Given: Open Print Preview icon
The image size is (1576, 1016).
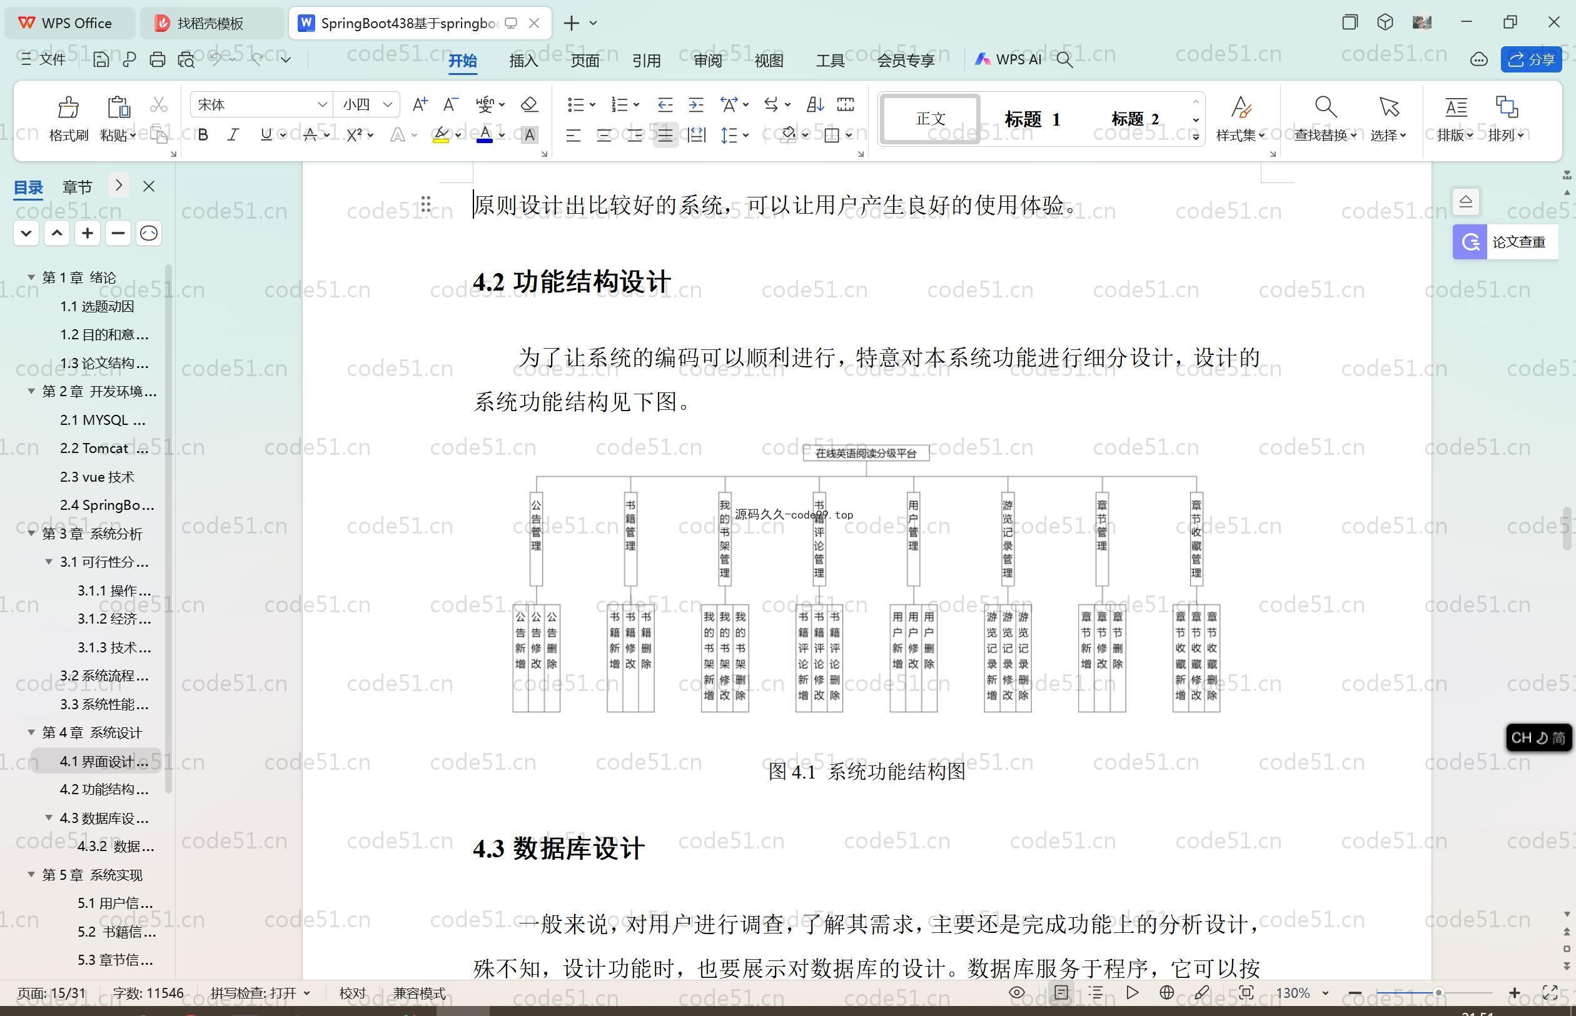Looking at the screenshot, I should click(186, 59).
